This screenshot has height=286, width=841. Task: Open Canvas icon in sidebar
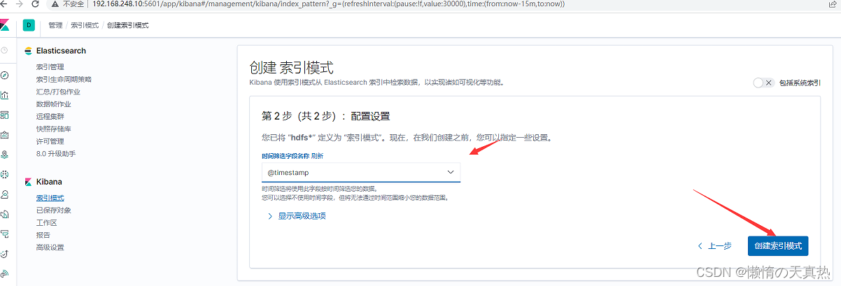click(x=5, y=134)
